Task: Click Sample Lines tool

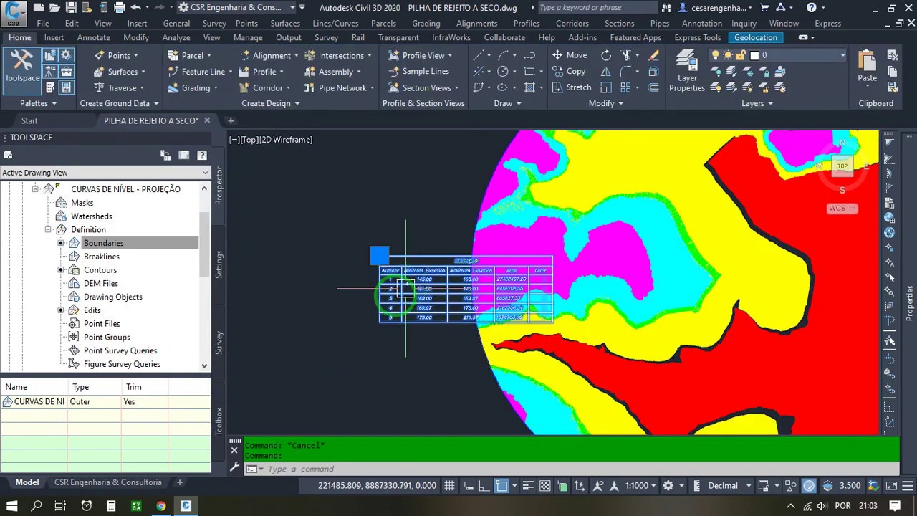Action: [418, 72]
